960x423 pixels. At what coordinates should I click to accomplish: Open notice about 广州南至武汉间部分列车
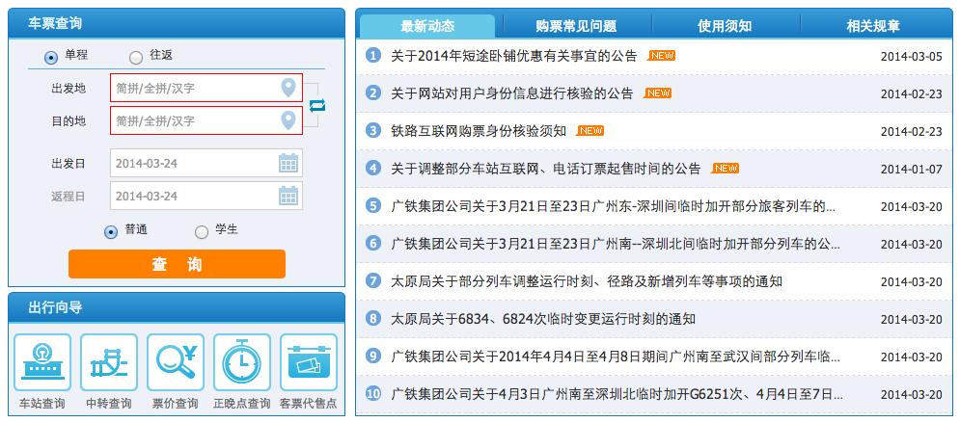tap(616, 357)
